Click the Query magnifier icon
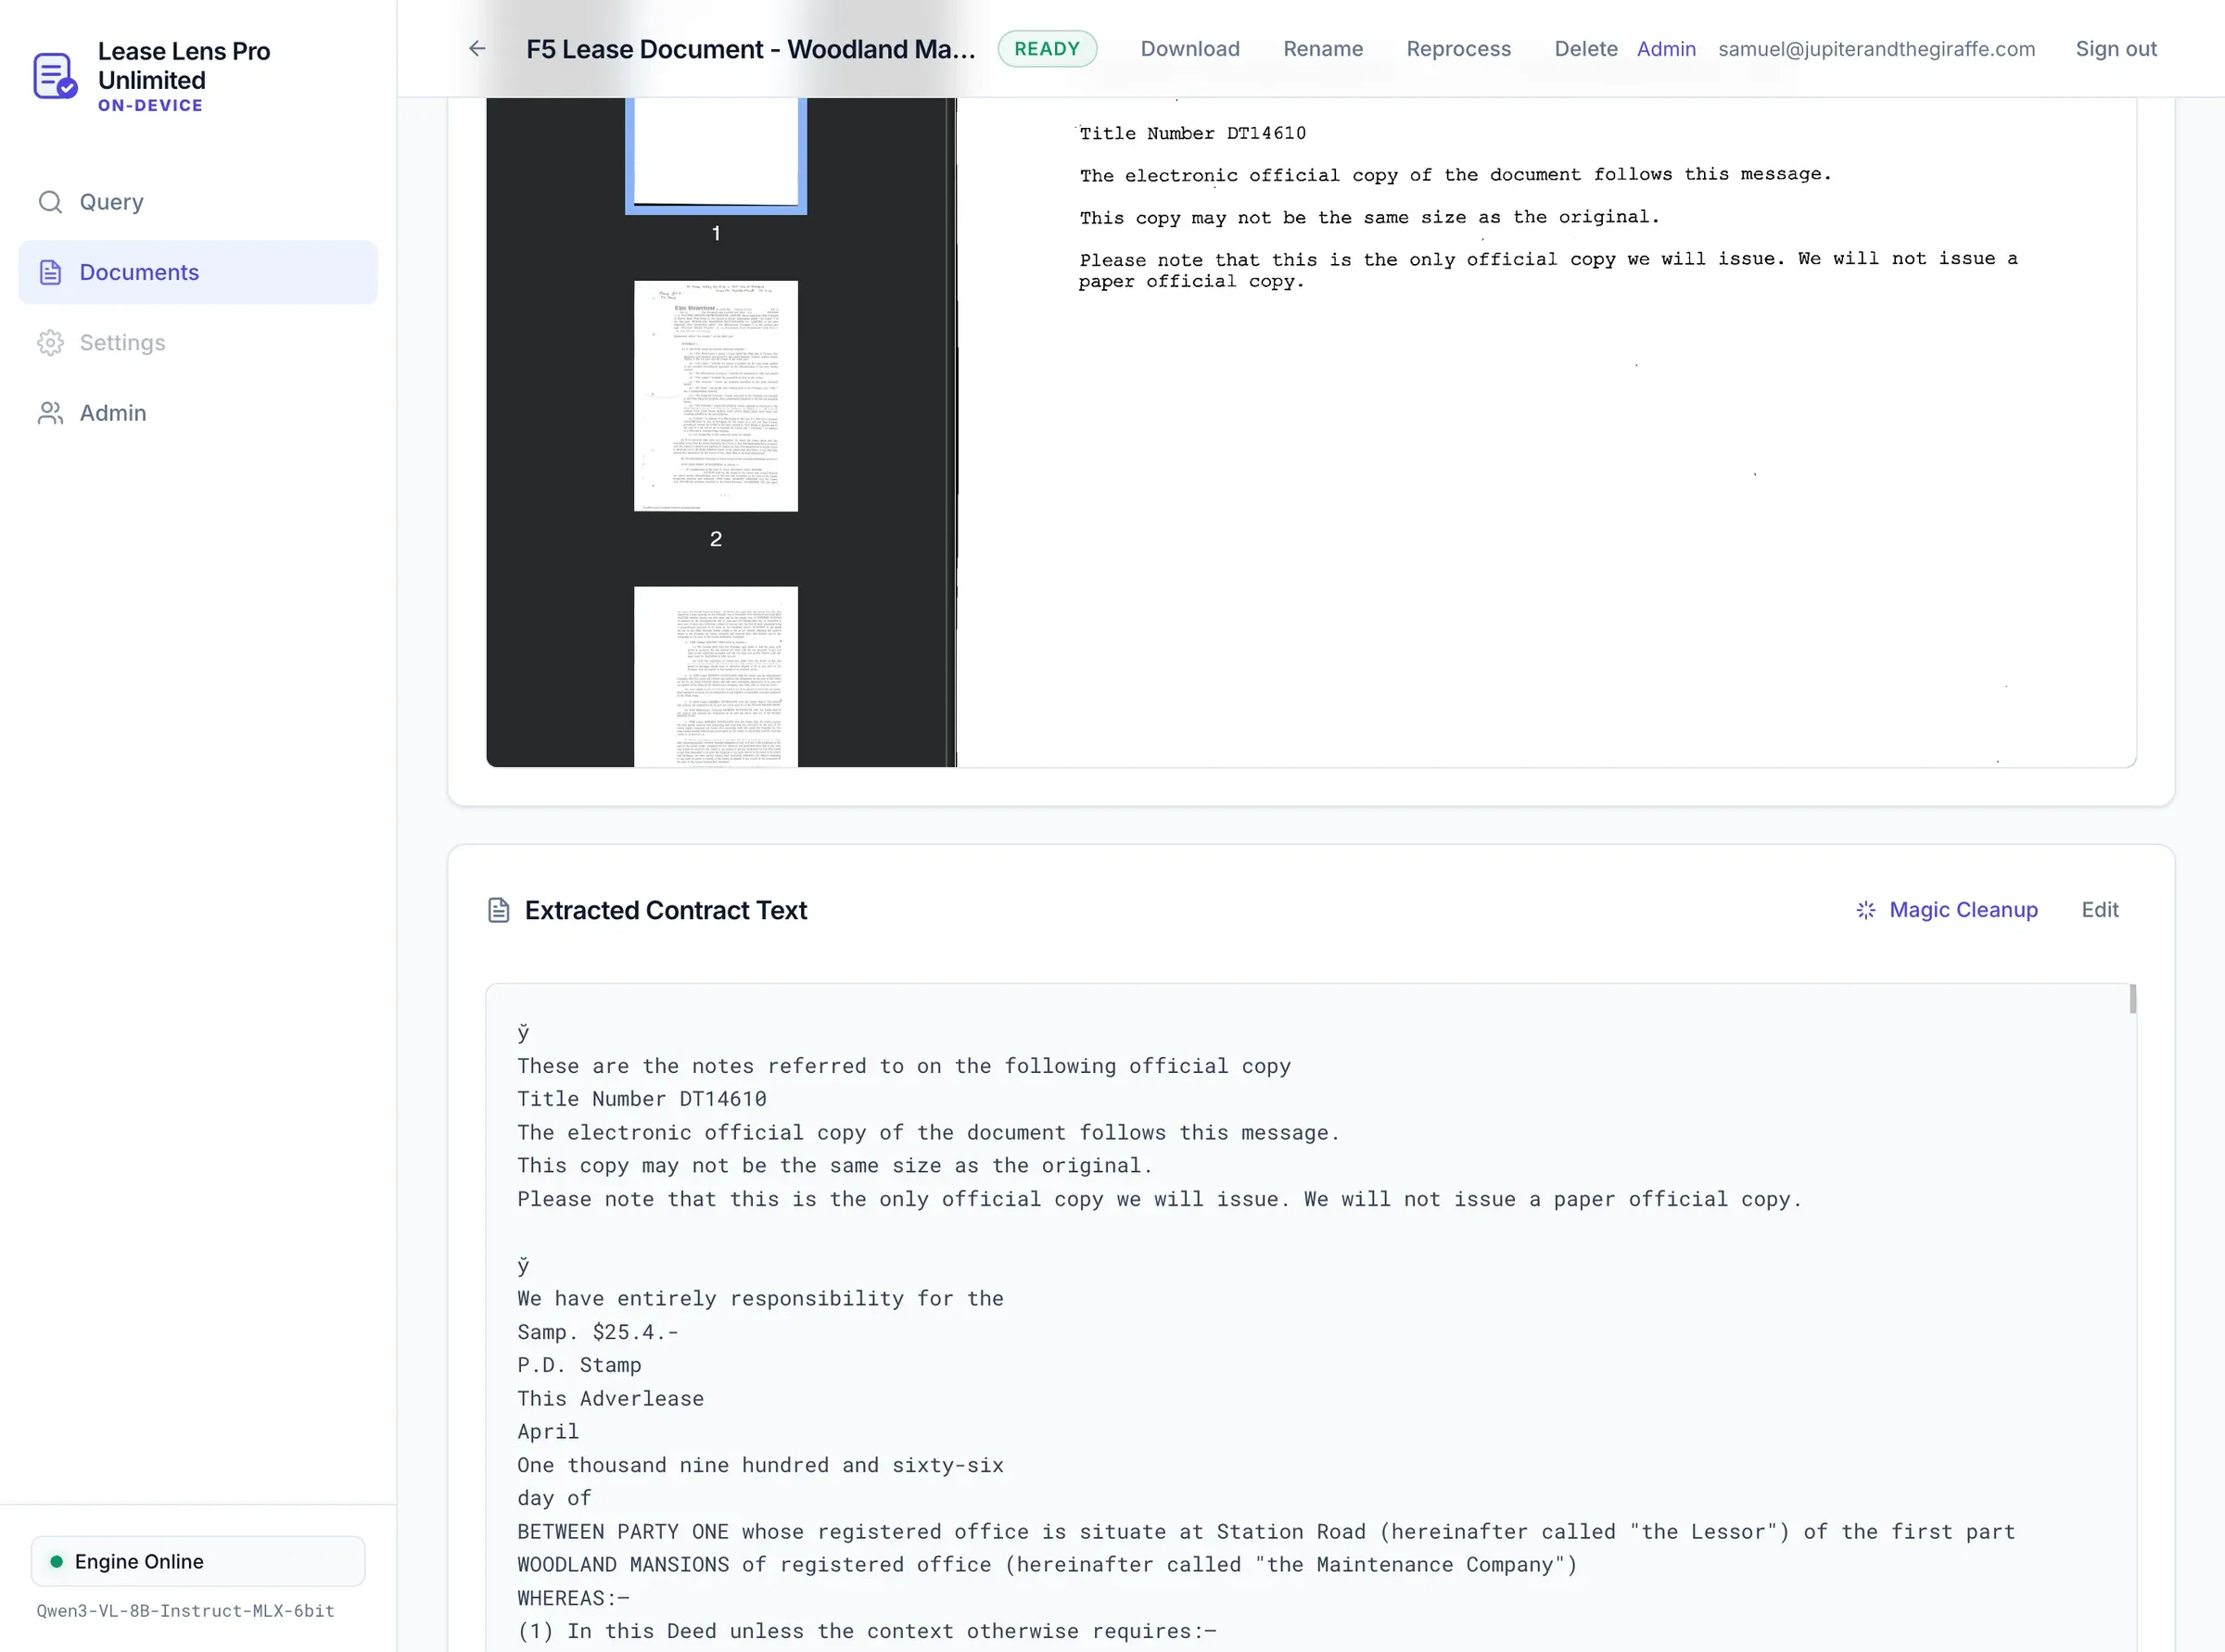Screen dimensions: 2225x1652 pyautogui.click(x=50, y=202)
